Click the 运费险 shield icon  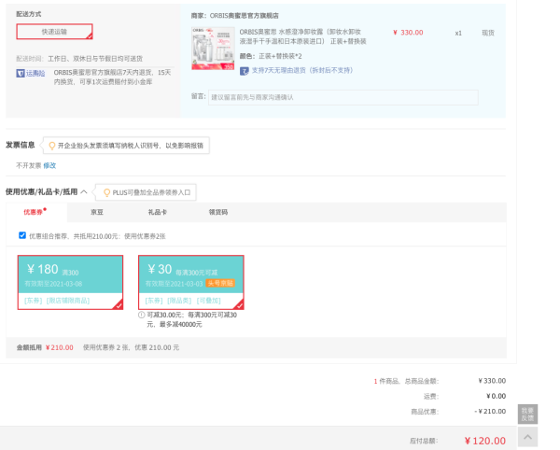(x=21, y=73)
